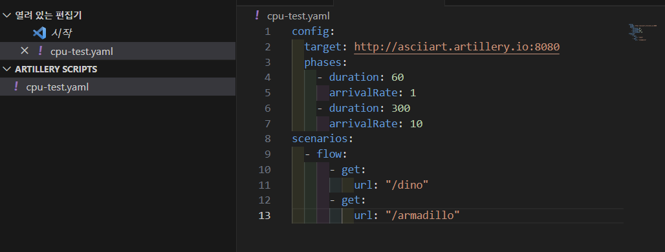Screen dimensions: 665x252
Task: Click the YAML icon in the breadcrumb
Action: (x=257, y=16)
